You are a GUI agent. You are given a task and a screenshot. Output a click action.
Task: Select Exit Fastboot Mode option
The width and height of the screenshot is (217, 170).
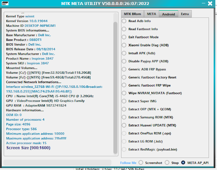point(140,37)
